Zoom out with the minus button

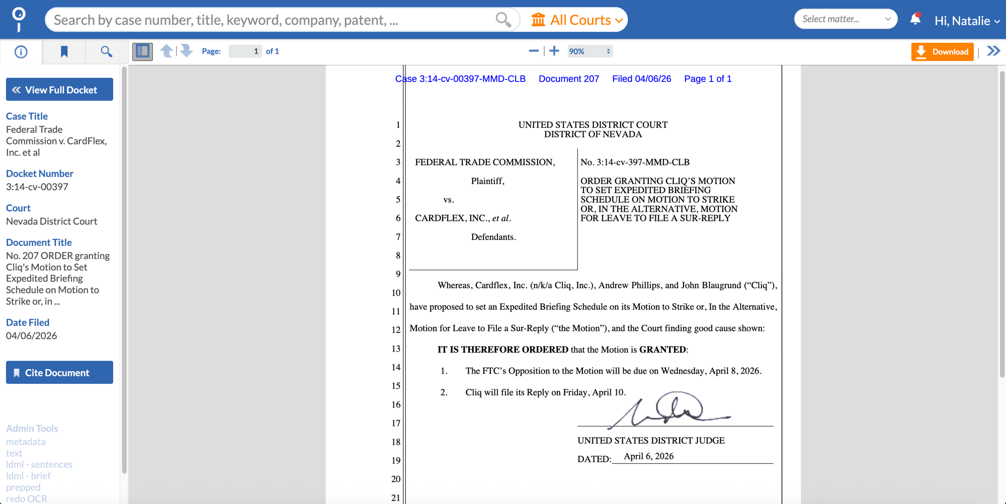tap(534, 51)
